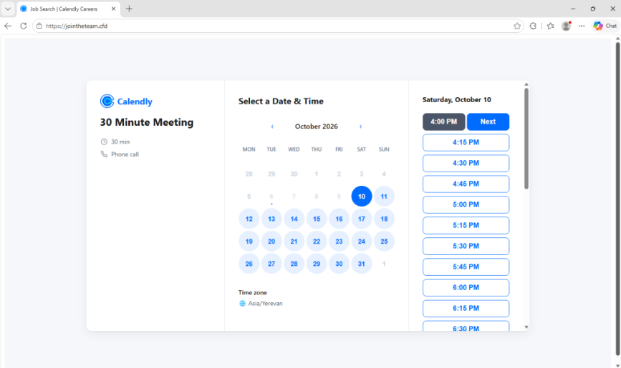Select date 13 on the calendar
Screen dimensions: 621x368
(x=271, y=219)
